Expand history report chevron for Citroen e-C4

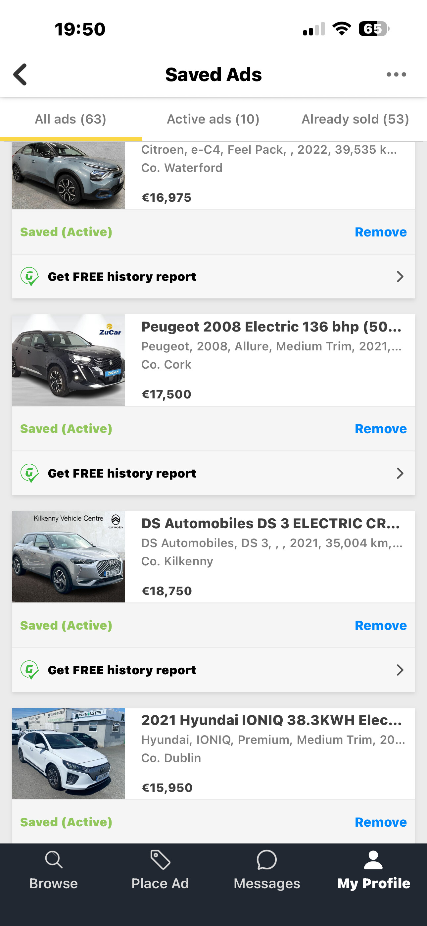(400, 277)
